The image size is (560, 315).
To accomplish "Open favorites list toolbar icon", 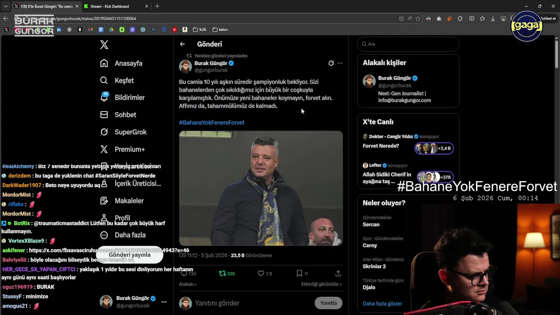I will (x=482, y=18).
